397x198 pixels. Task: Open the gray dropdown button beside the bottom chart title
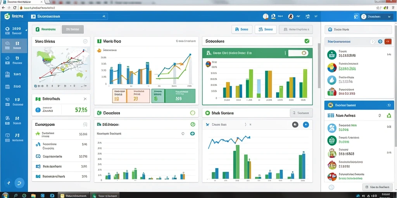click(301, 113)
